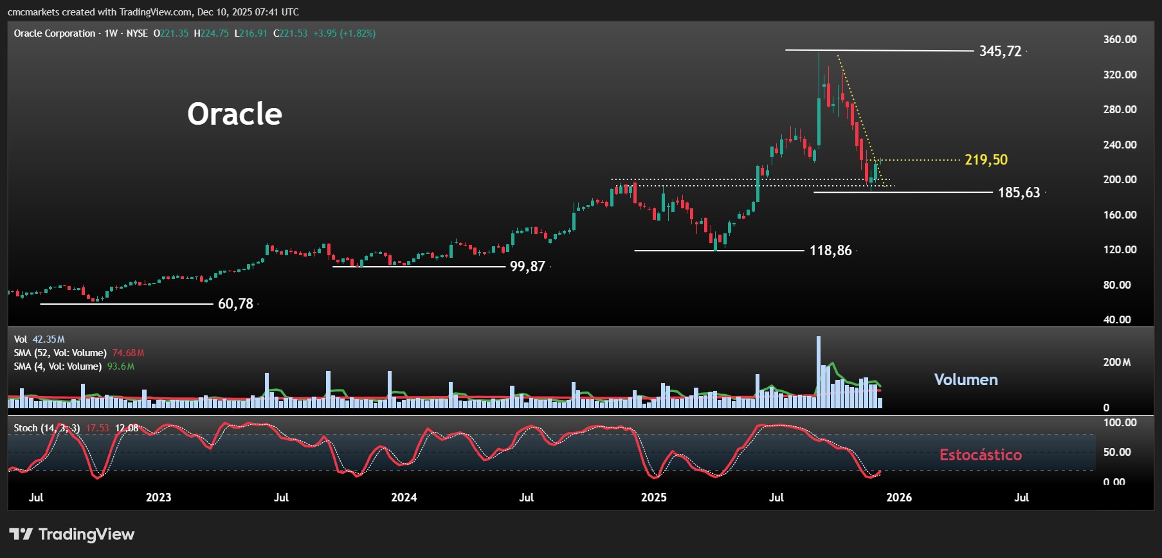Image resolution: width=1162 pixels, height=558 pixels.
Task: Click 100.00 on the stochastic axis
Action: pos(1120,422)
